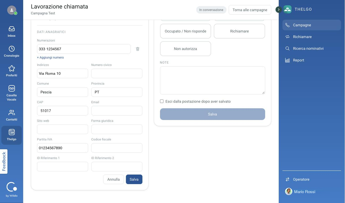Click the Partita IVA field
This screenshot has height=203, width=345.
(63, 148)
